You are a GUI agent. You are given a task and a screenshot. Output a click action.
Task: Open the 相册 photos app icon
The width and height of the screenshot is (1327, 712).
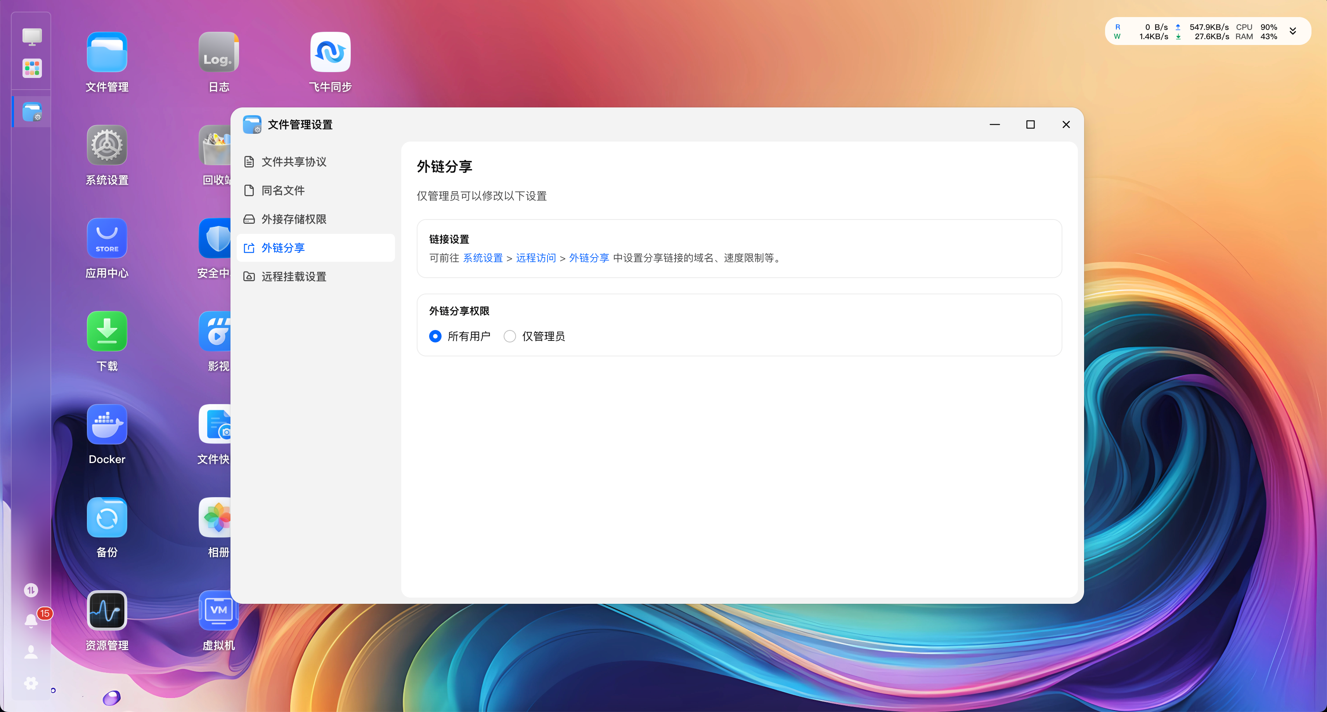[x=215, y=518]
